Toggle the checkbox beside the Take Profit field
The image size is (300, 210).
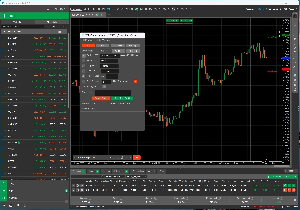83,70
